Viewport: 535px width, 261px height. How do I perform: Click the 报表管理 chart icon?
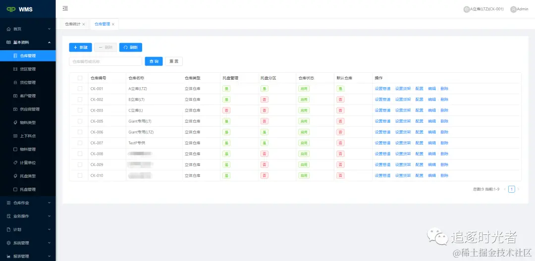[9, 256]
